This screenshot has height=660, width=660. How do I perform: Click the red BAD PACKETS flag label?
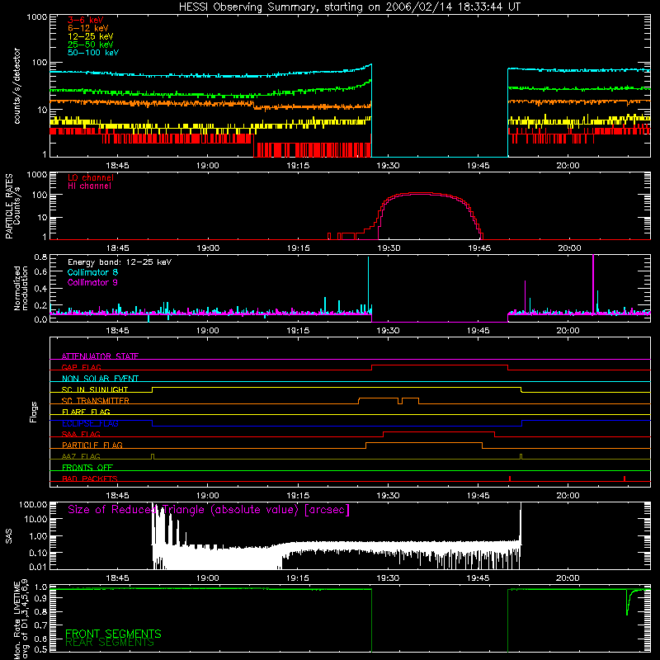(90, 478)
